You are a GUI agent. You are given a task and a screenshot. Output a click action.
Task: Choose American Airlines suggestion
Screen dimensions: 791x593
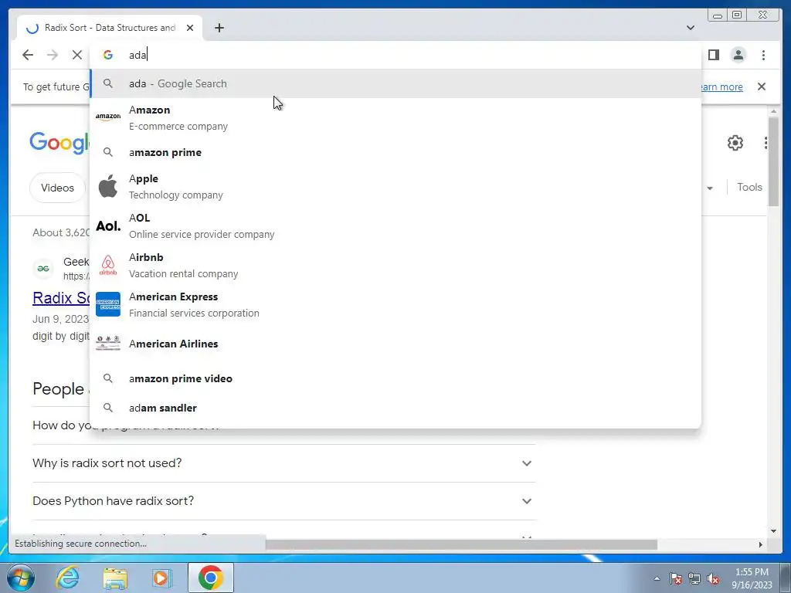pyautogui.click(x=395, y=344)
